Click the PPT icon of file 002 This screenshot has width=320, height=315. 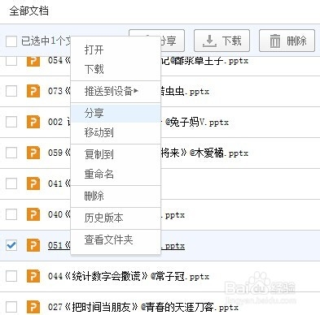[33, 122]
